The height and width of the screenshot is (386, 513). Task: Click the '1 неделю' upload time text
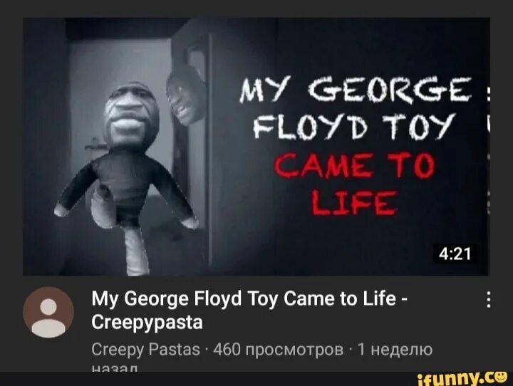tap(395, 350)
